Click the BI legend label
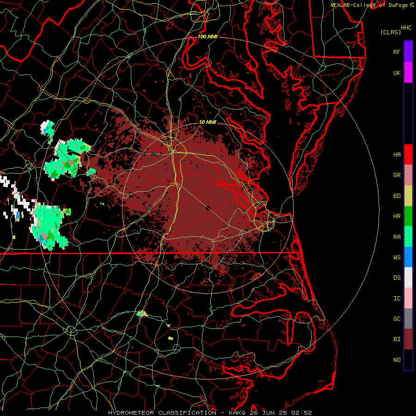Image resolution: width=416 pixels, height=416 pixels. pyautogui.click(x=397, y=339)
